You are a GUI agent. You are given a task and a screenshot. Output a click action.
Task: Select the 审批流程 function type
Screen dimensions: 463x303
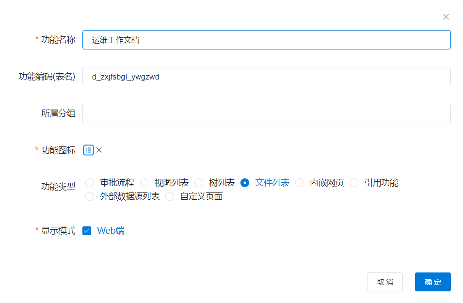[x=90, y=183]
